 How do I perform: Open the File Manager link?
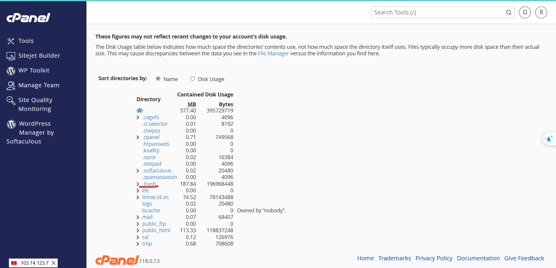[273, 54]
